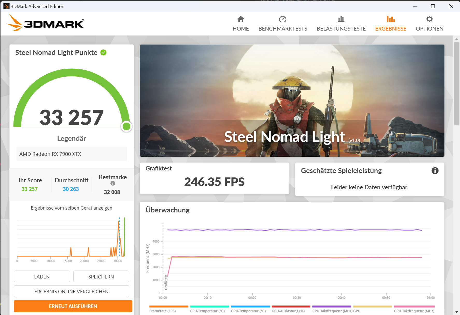This screenshot has height=315, width=460.
Task: Click the 'Grafiktest' card heading
Action: point(159,168)
